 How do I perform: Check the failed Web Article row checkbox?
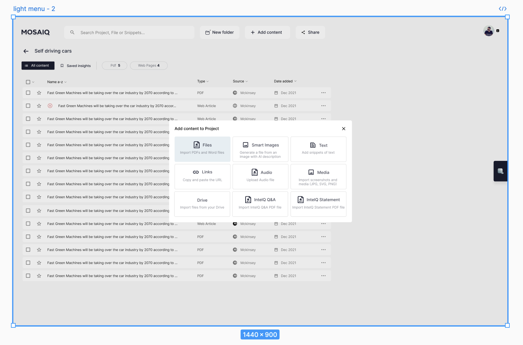[x=28, y=106]
